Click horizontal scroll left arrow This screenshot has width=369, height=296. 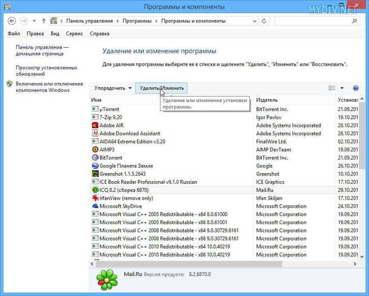(x=92, y=264)
